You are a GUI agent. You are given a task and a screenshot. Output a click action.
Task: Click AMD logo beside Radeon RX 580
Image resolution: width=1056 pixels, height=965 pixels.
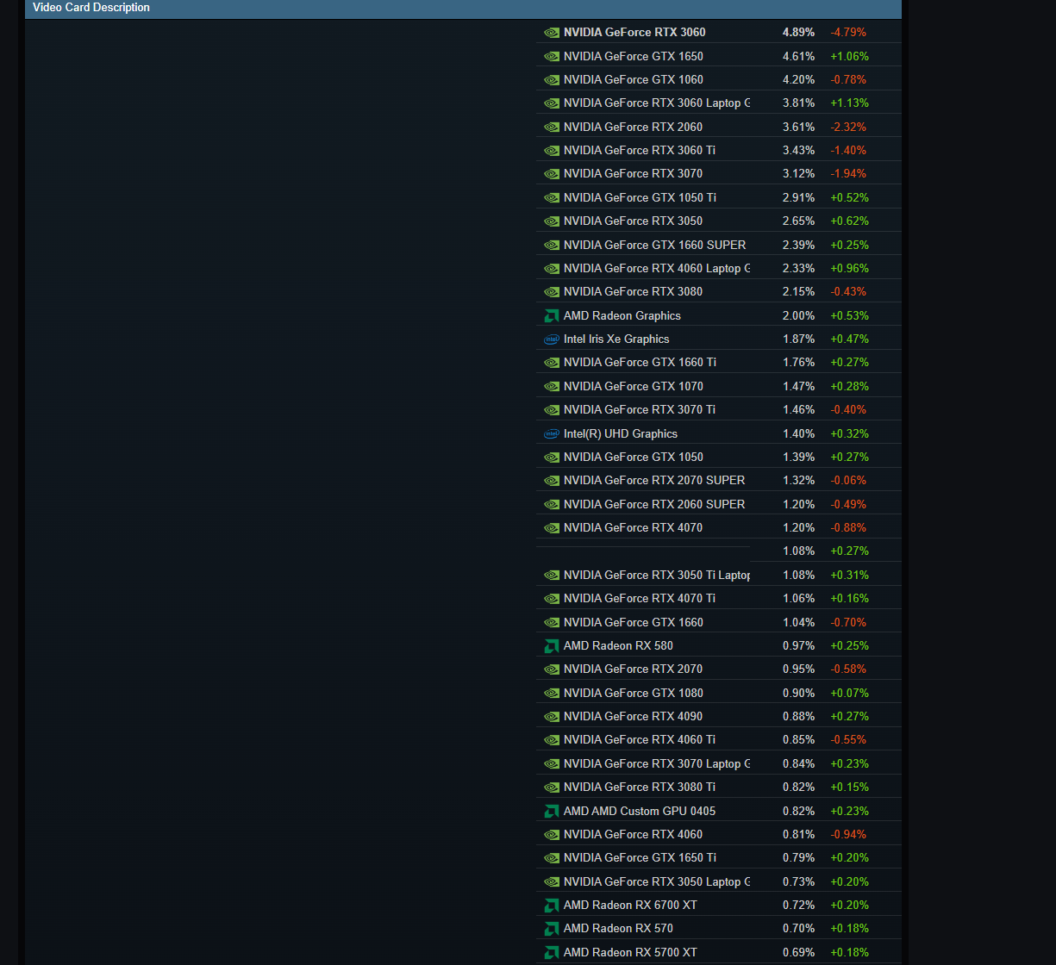click(x=552, y=646)
